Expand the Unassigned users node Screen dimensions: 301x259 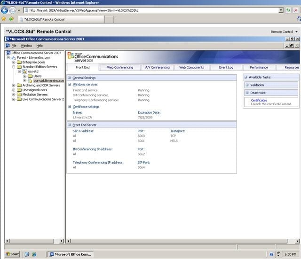tap(14, 90)
